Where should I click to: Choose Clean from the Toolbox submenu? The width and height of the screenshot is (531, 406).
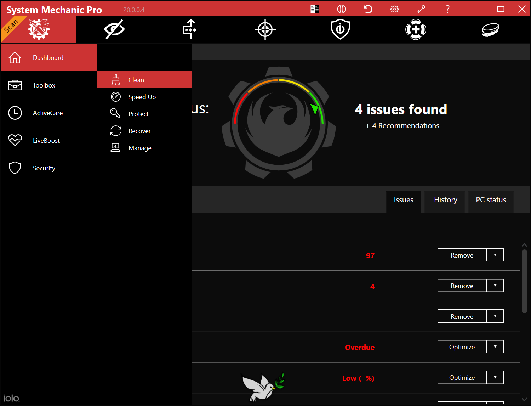[144, 80]
